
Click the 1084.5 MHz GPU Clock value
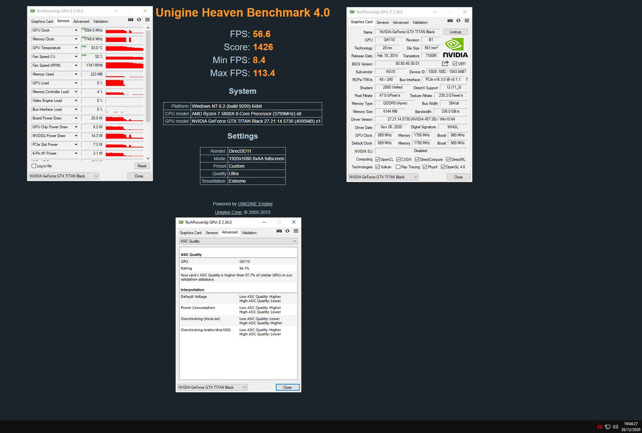click(93, 30)
